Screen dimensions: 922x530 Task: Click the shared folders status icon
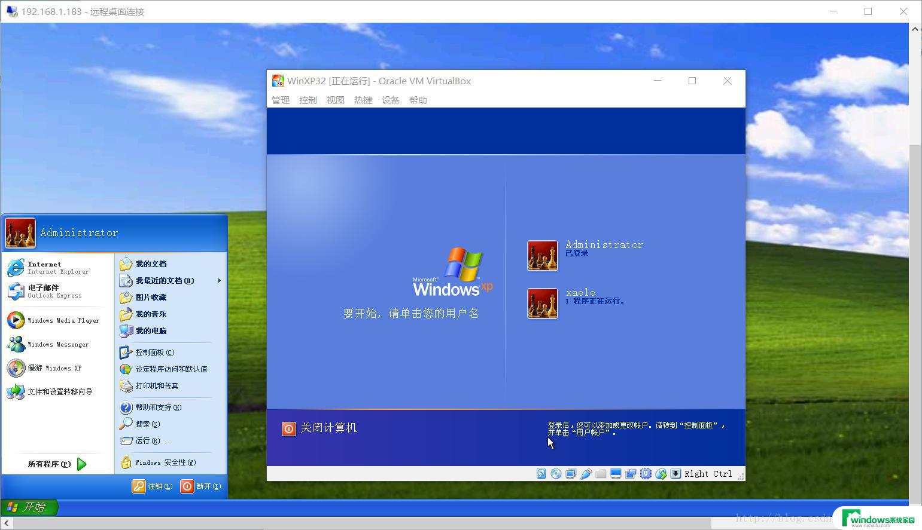pos(601,474)
